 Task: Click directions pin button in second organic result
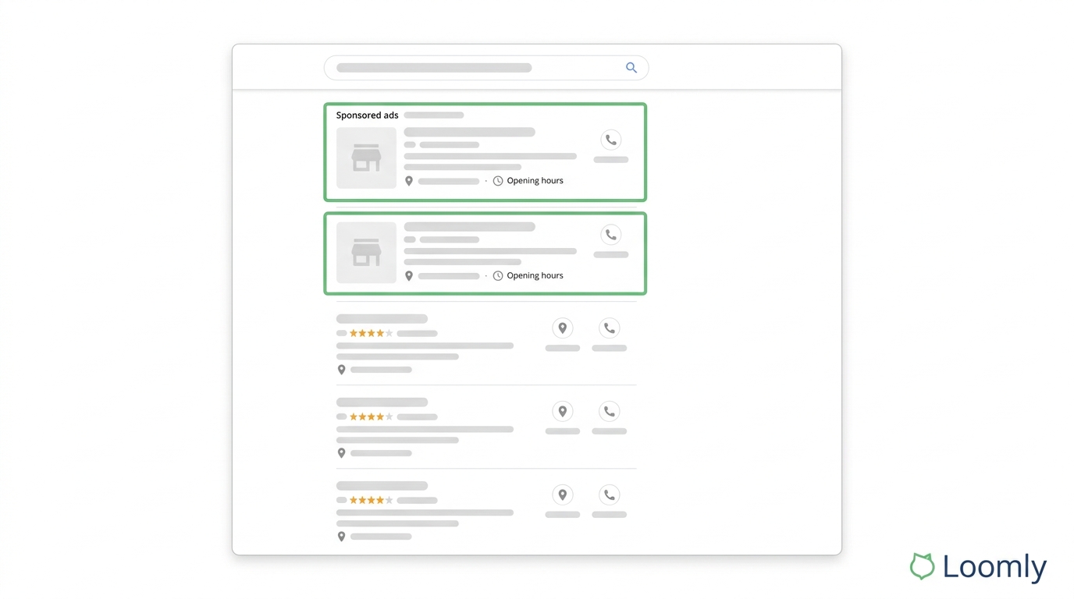click(562, 411)
